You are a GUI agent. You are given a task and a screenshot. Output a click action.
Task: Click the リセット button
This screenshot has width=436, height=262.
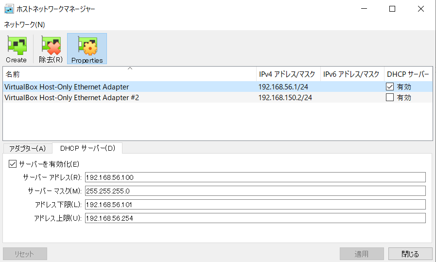tap(25, 254)
